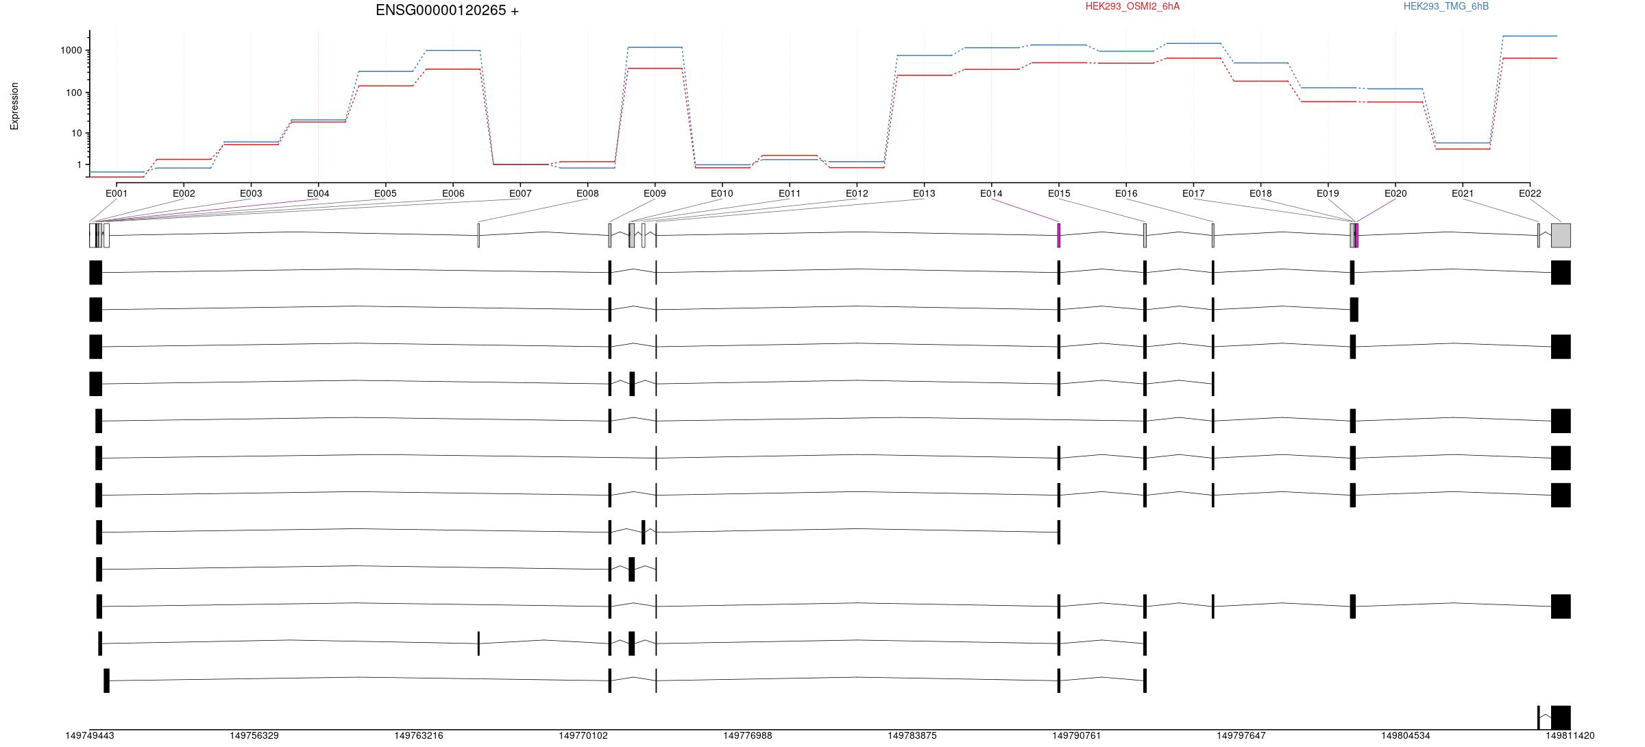
Task: Click genomic coordinate 149770102
Action: [x=583, y=735]
